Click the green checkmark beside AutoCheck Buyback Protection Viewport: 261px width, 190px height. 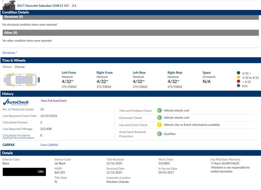(x=159, y=134)
